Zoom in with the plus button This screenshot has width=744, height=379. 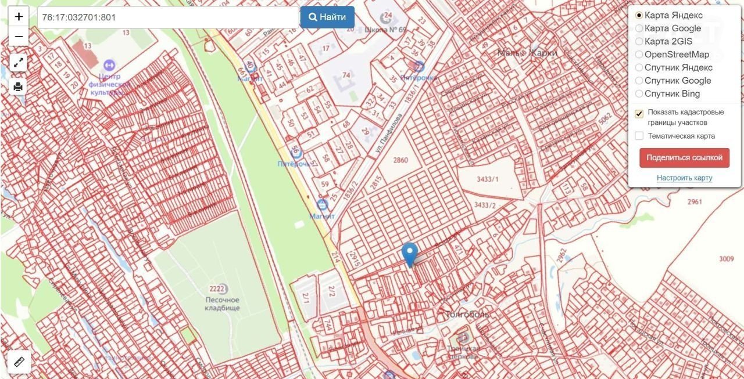[19, 17]
